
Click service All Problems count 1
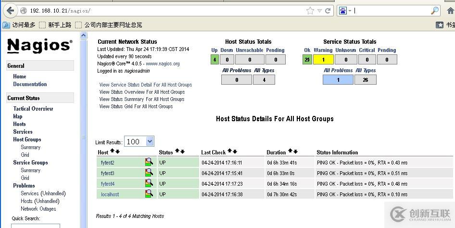coord(338,80)
